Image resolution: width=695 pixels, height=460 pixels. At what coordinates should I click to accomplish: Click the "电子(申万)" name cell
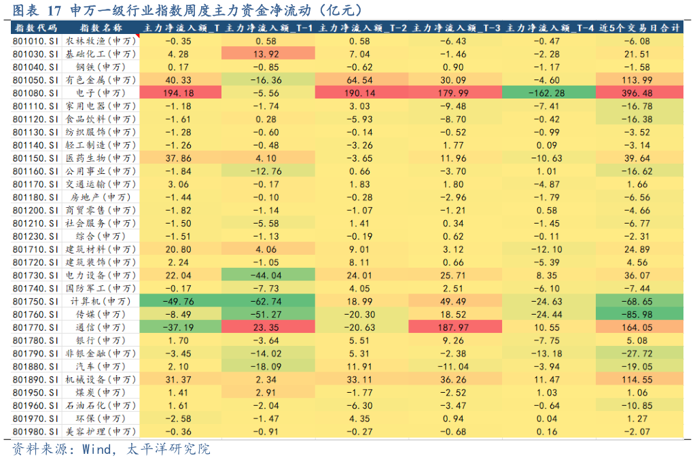(101, 93)
